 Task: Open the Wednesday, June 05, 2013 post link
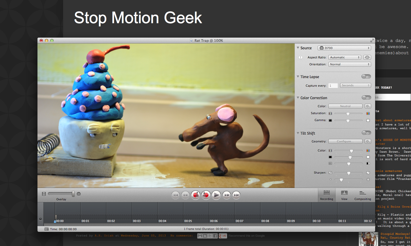143,236
